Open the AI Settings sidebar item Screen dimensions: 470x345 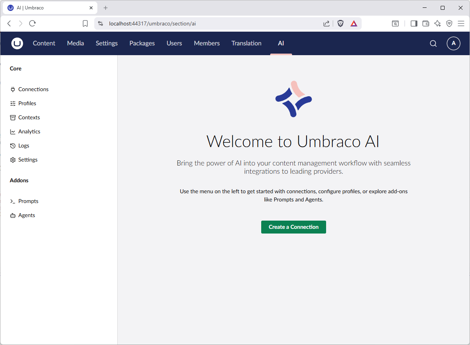point(28,160)
